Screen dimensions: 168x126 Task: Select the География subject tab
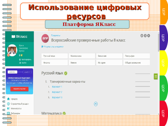click(x=136, y=56)
